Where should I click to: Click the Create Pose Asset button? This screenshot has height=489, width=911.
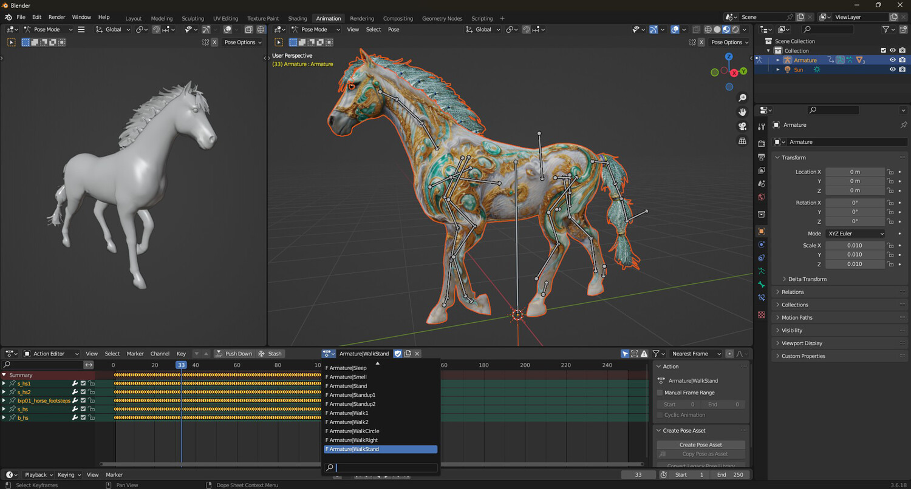(701, 445)
